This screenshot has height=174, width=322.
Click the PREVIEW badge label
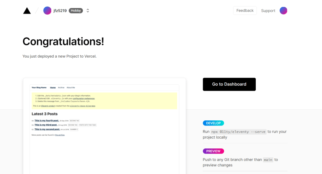(213, 151)
